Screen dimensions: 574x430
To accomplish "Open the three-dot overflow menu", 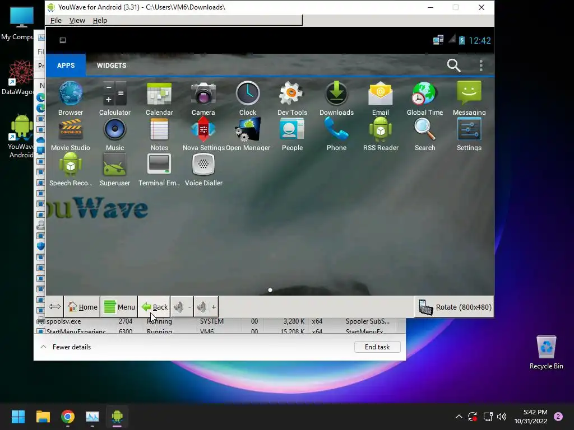I will tap(481, 66).
